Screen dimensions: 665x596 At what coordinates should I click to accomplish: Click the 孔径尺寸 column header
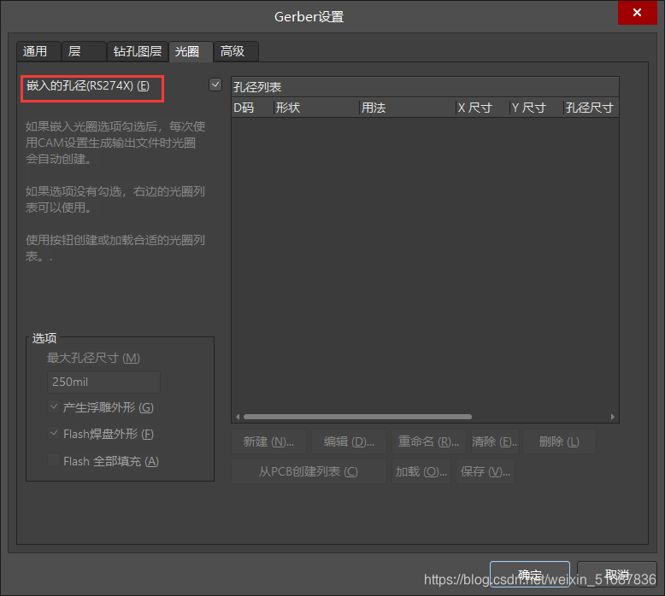click(x=590, y=108)
